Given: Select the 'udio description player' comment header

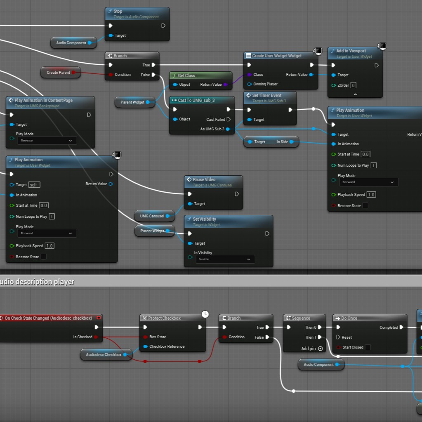Looking at the screenshot, I should pos(211,281).
